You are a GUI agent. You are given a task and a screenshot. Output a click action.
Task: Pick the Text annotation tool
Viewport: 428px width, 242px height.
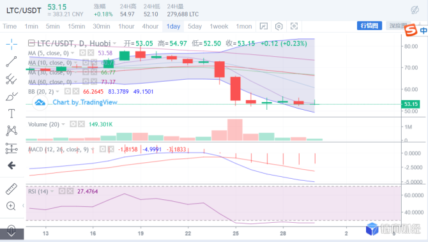11,114
